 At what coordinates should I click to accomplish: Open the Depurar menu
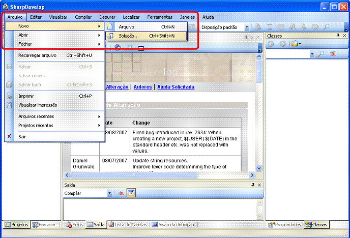(x=107, y=17)
